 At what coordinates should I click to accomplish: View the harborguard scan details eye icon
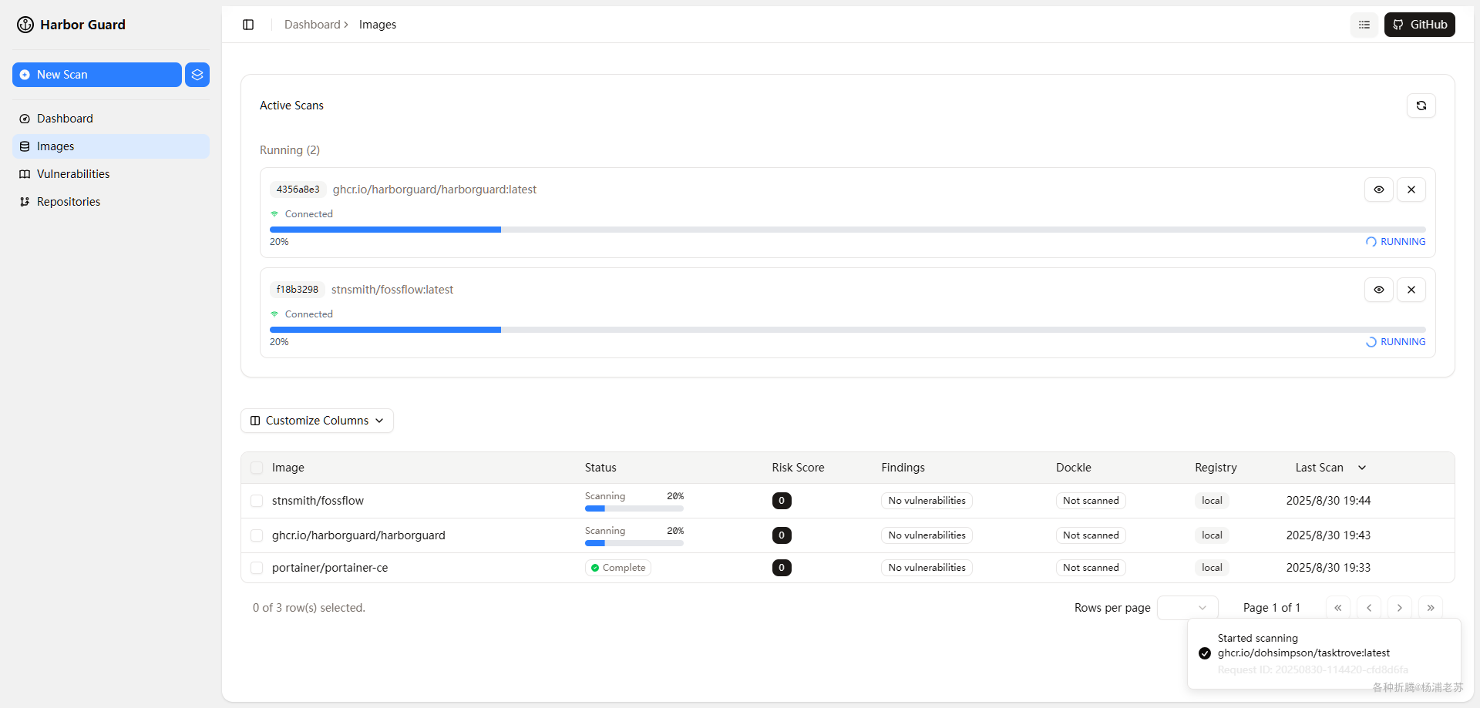click(1379, 190)
